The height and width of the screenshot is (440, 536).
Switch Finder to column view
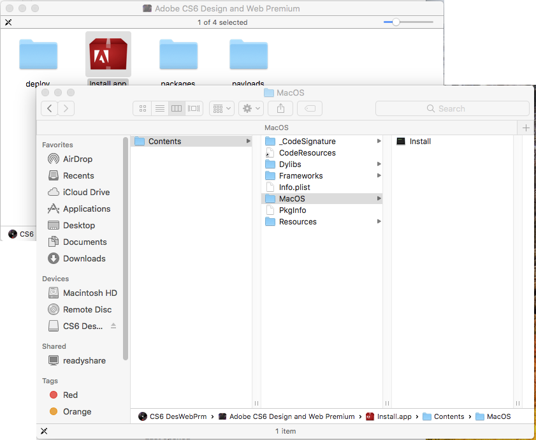click(177, 108)
